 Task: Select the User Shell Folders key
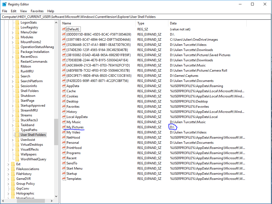33,135
